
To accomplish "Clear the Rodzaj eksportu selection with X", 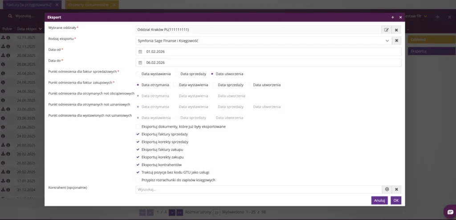I will 396,41.
